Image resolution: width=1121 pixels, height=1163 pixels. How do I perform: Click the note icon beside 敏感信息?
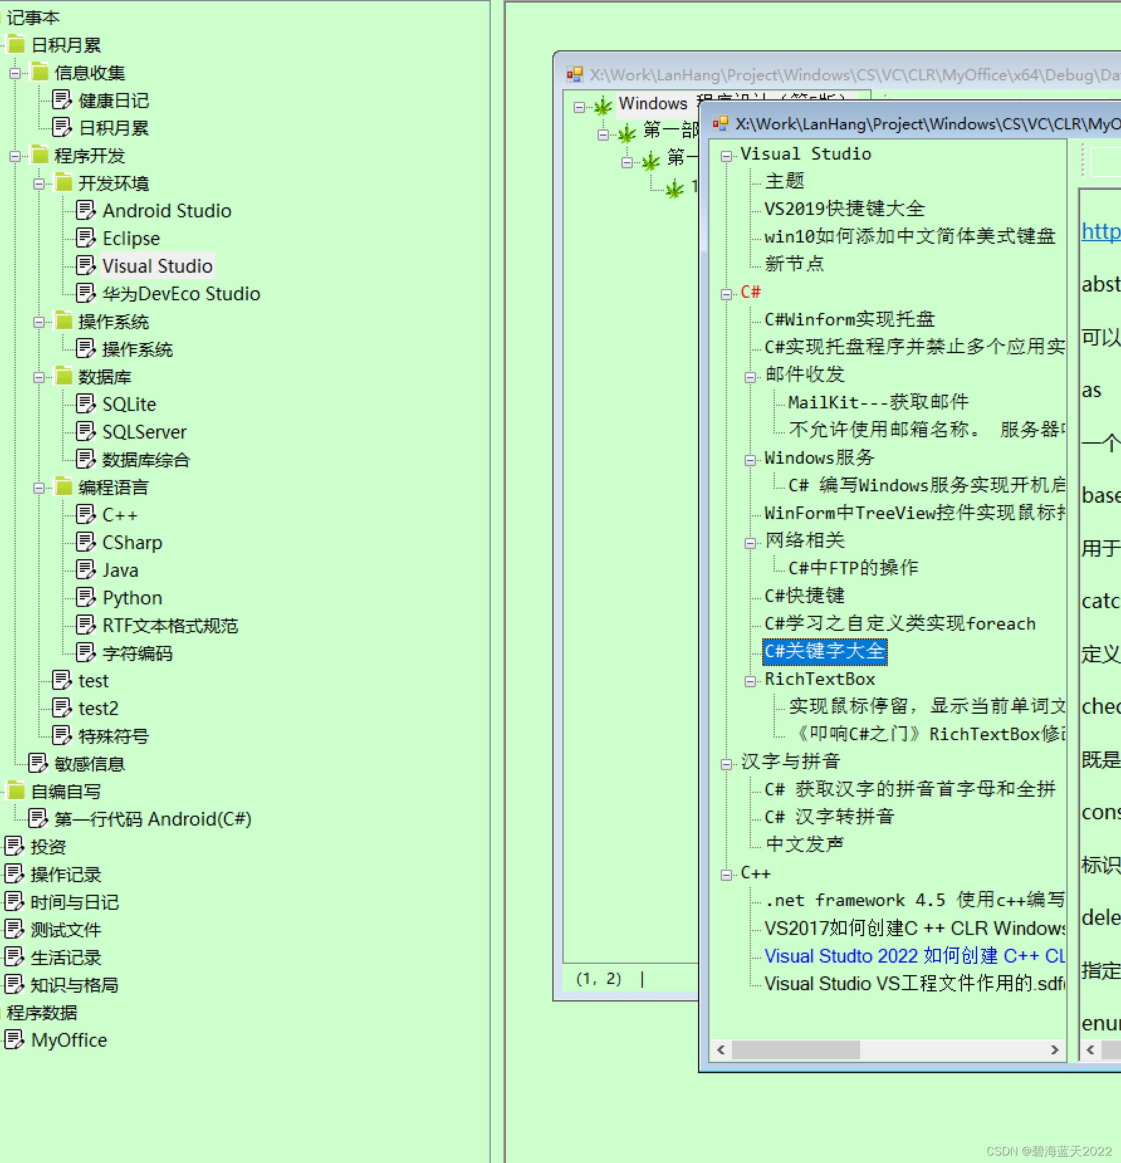[x=38, y=763]
